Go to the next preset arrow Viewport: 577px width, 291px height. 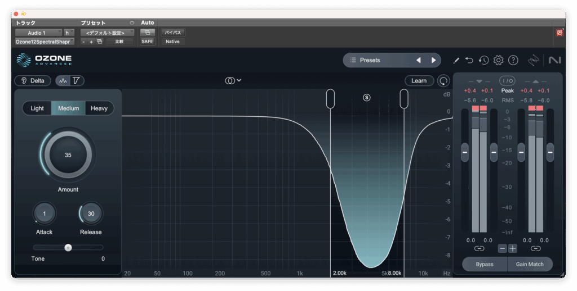click(433, 60)
